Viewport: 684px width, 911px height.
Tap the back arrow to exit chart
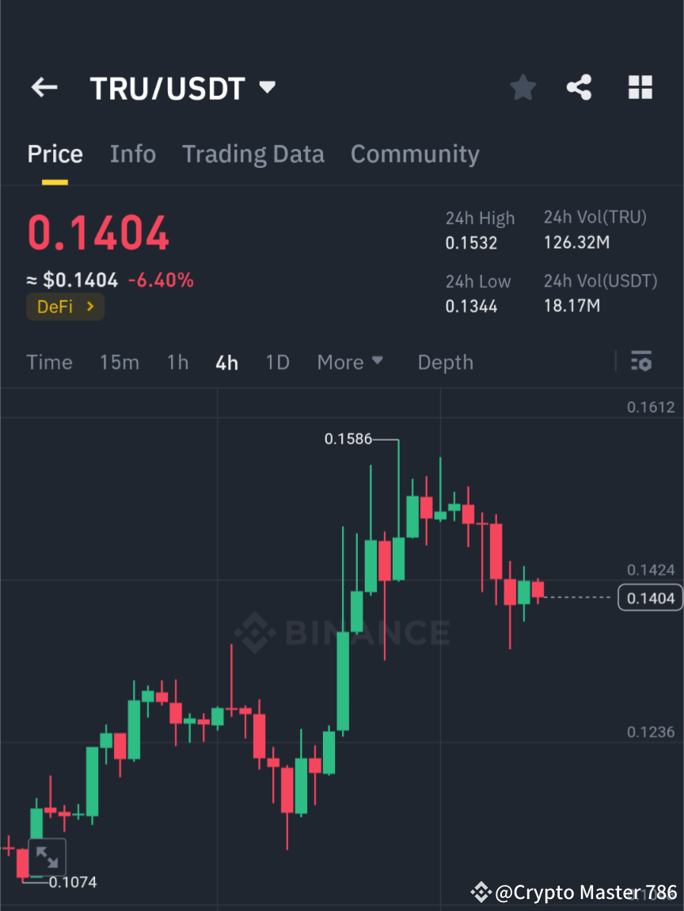coord(44,87)
